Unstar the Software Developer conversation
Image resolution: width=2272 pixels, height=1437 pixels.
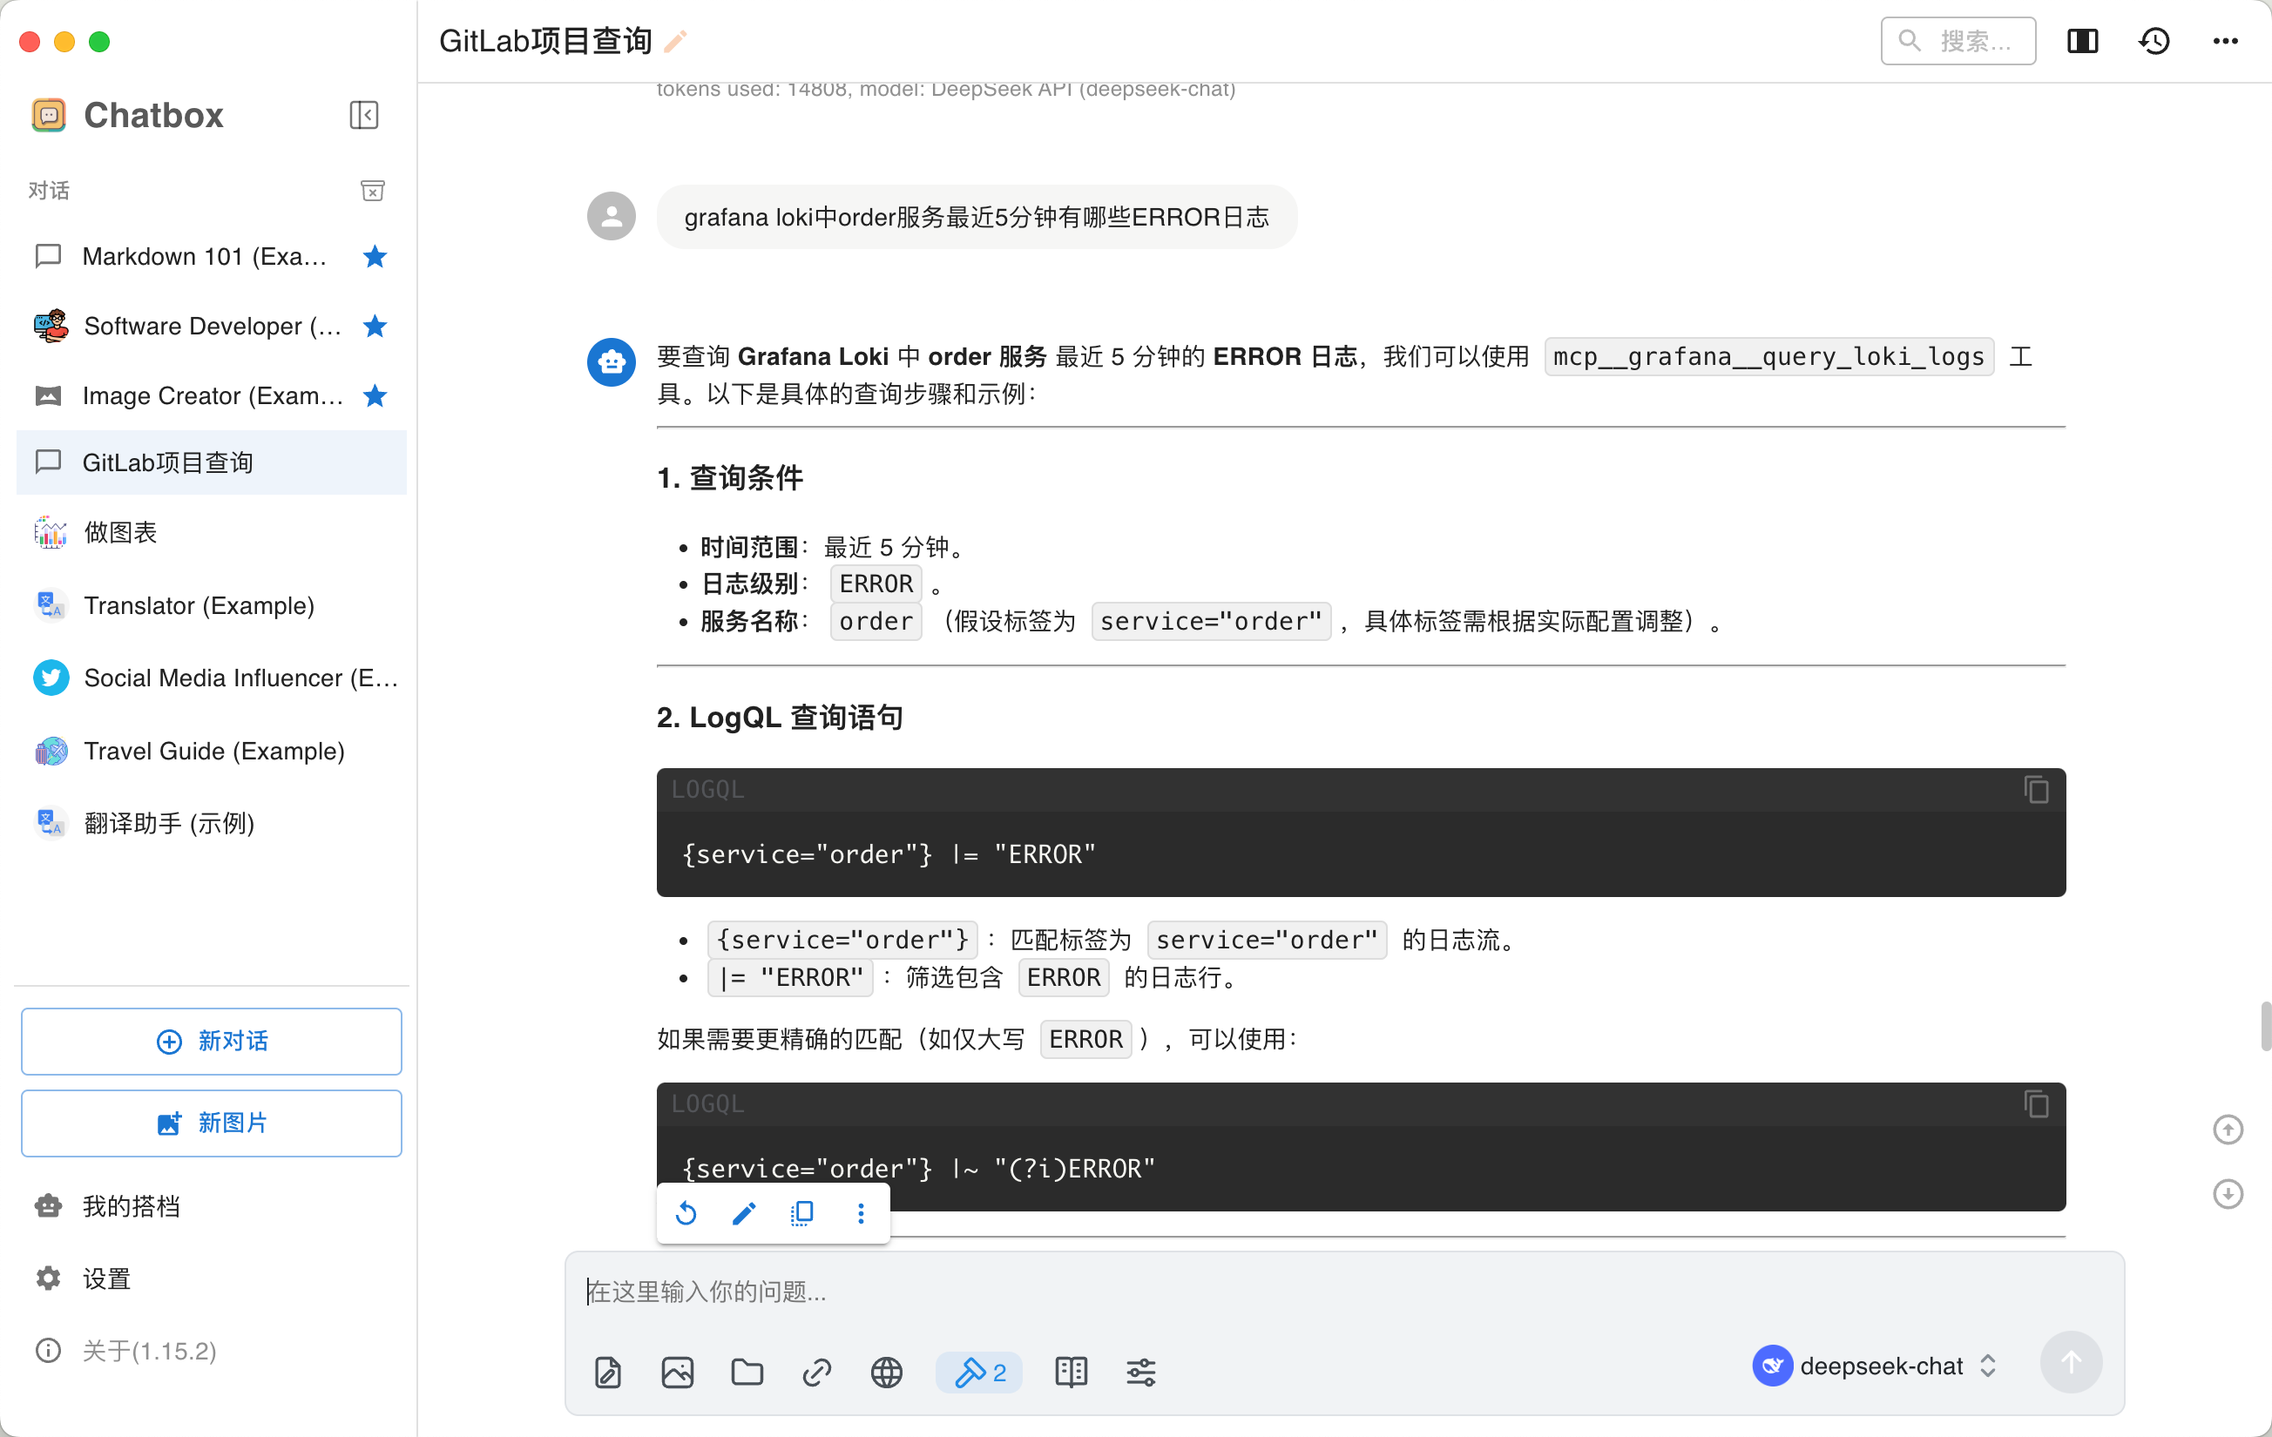click(375, 326)
